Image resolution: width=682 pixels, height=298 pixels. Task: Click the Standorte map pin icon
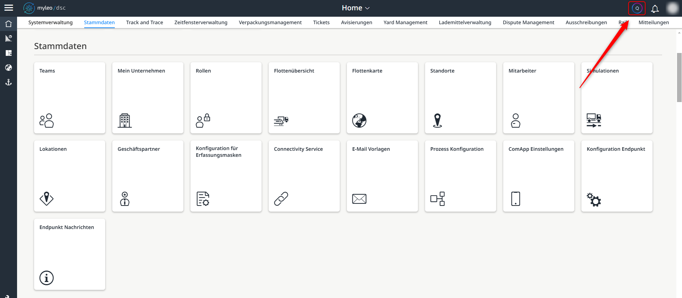pyautogui.click(x=437, y=121)
